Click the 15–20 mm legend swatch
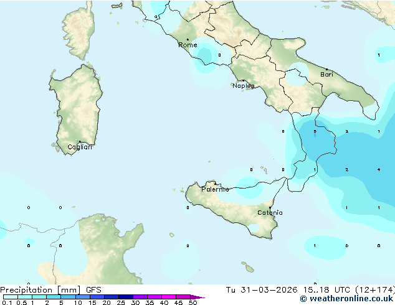 tap(97, 297)
